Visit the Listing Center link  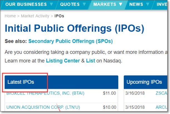tap(63, 60)
